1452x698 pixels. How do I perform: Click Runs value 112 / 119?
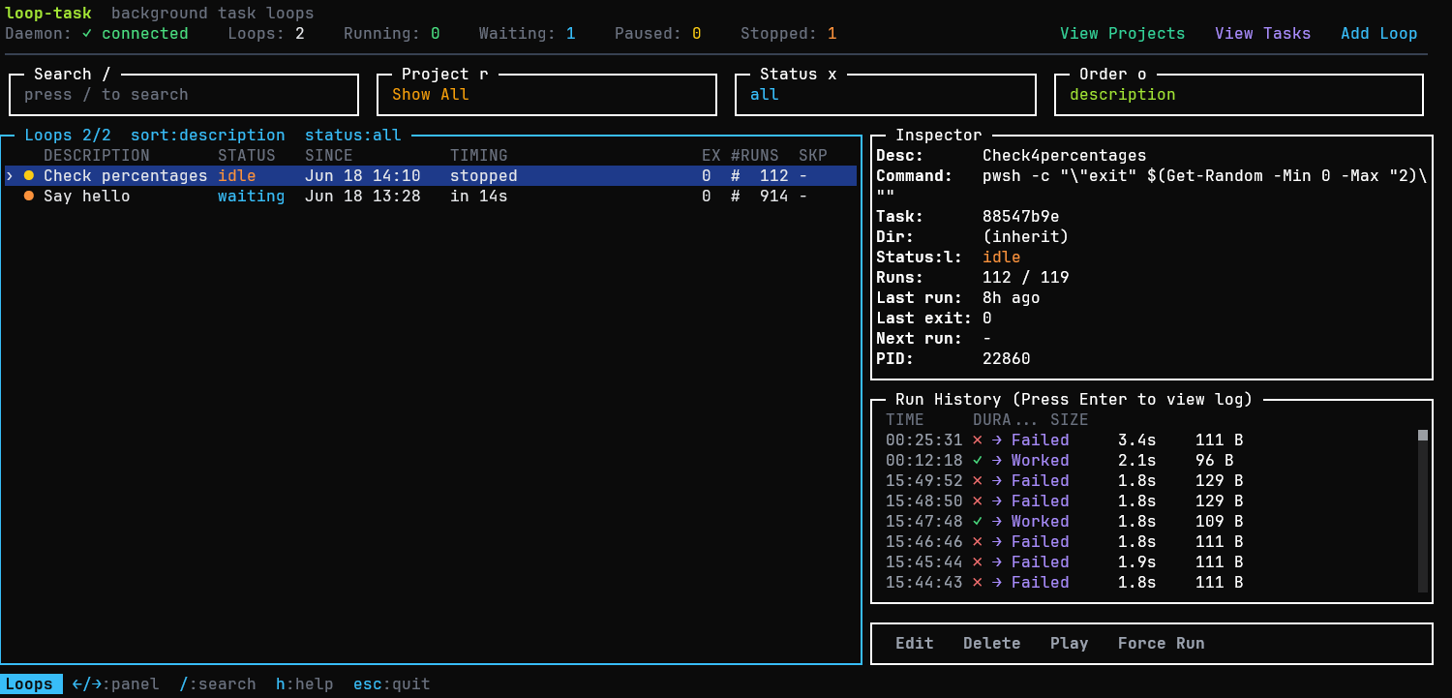click(1026, 277)
